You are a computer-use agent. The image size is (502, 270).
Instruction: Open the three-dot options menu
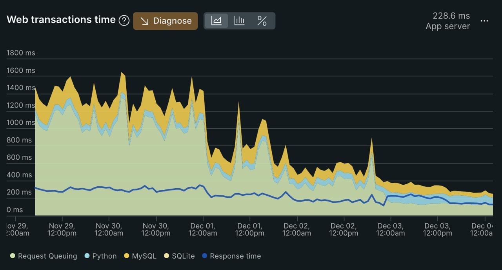pos(484,21)
